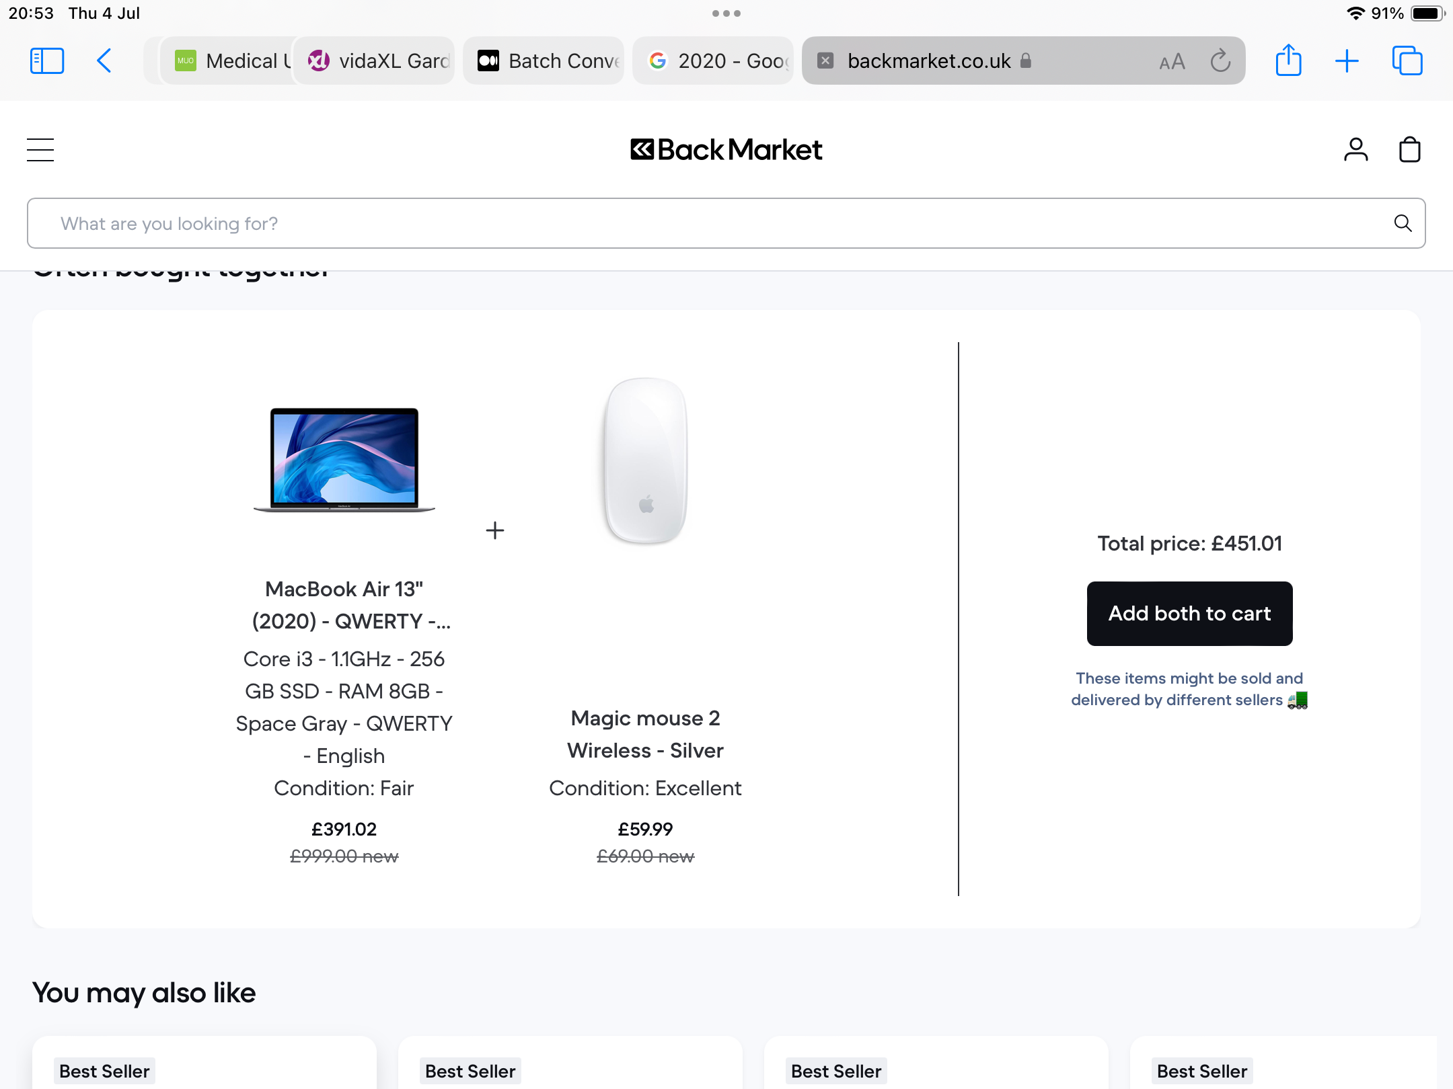Click the search magnifier icon
The image size is (1453, 1089).
(1403, 223)
